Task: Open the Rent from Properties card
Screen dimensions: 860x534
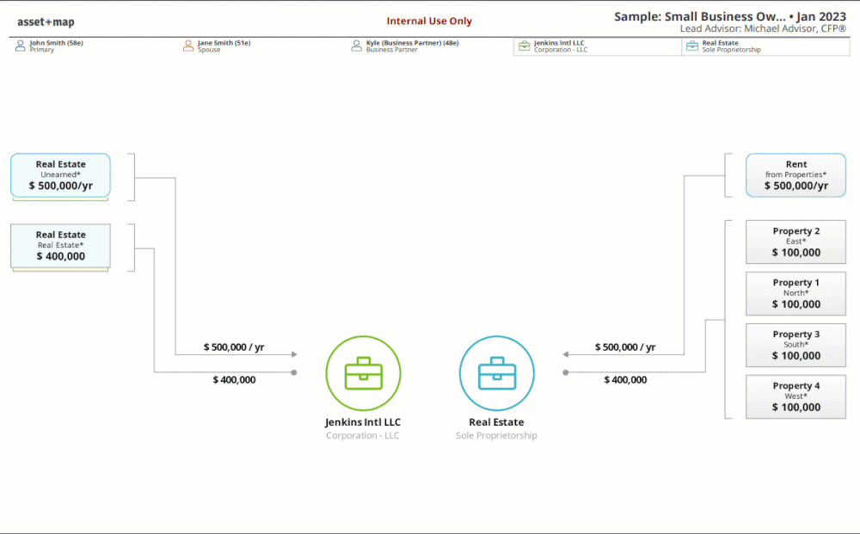Action: click(x=795, y=175)
